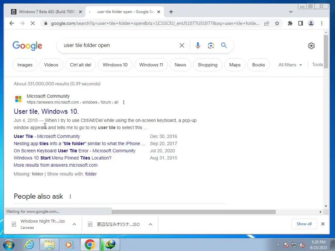Viewport: 335px width, 251px height.
Task: Search by image with Google Lens
Action: pos(211,45)
